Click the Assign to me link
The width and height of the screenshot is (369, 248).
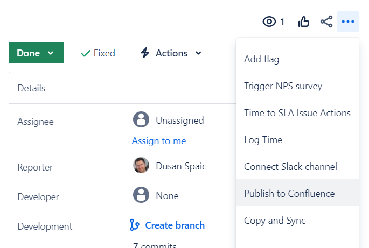point(159,141)
